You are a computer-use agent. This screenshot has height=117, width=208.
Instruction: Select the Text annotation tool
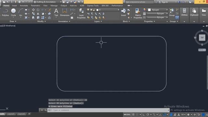click(x=56, y=12)
